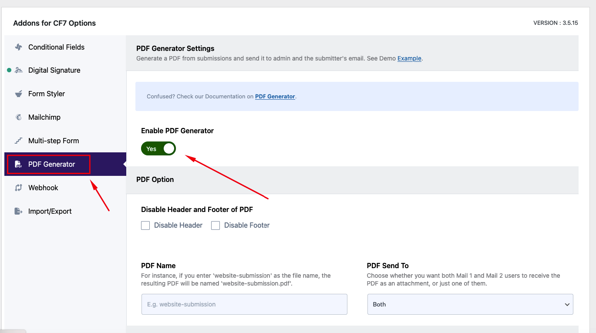Check the Disable Footer checkbox
Viewport: 596px width, 333px height.
pos(216,225)
